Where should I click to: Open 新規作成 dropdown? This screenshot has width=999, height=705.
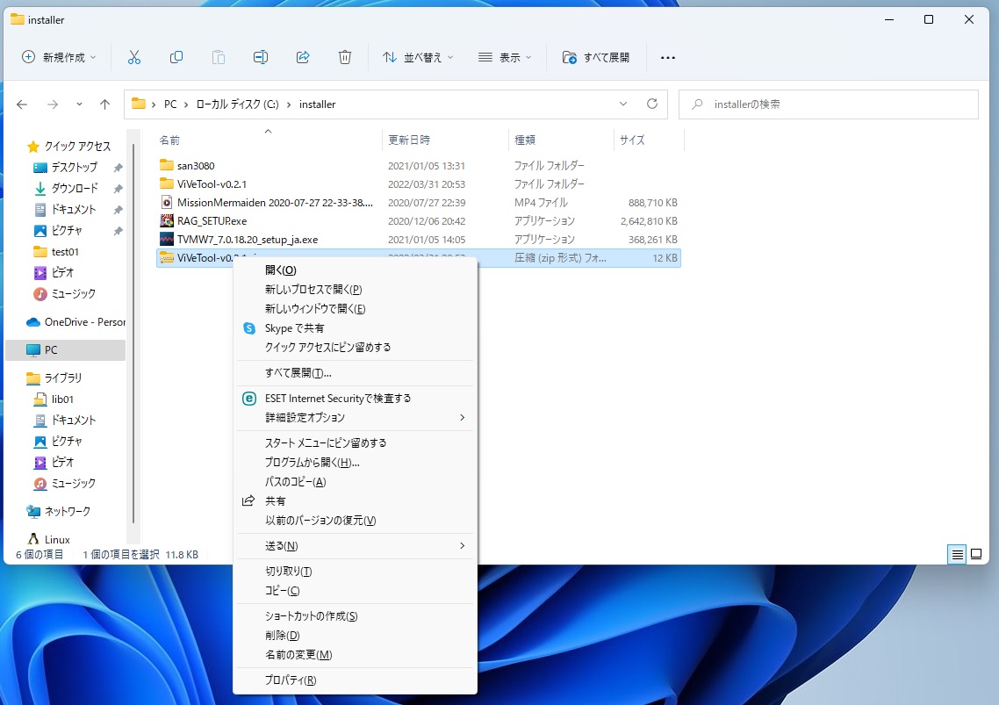[x=59, y=57]
